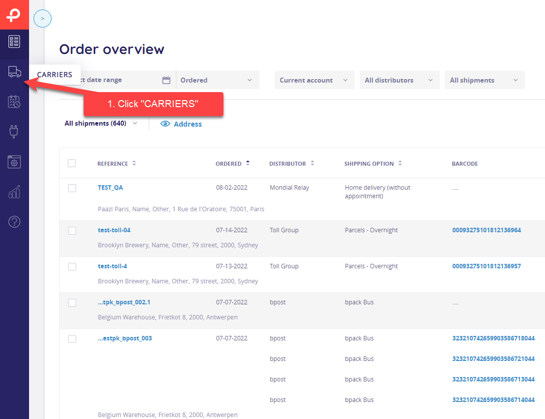
Task: Open barcode 323210742659903586713044
Action: point(493,379)
